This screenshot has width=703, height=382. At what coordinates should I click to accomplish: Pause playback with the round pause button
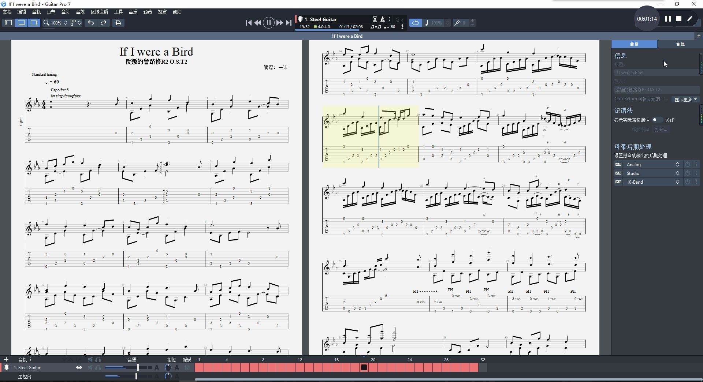coord(268,23)
